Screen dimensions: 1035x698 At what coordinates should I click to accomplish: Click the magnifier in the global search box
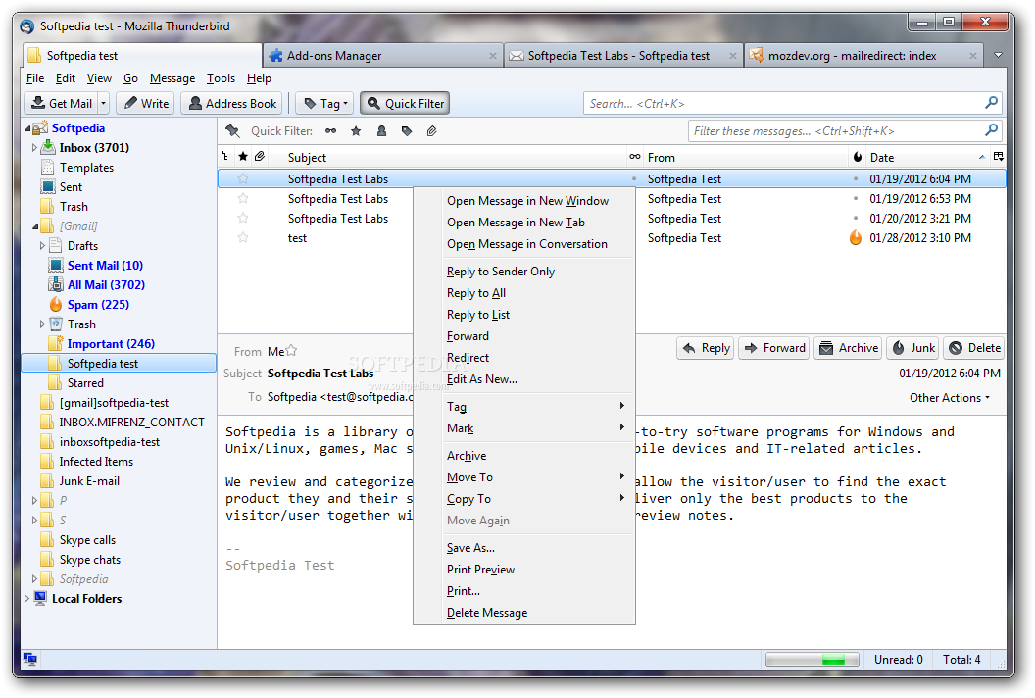[x=991, y=103]
